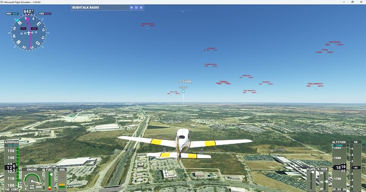This screenshot has height=192, width=366.
Task: Click the -45 vertical speed value
Action: point(355,168)
